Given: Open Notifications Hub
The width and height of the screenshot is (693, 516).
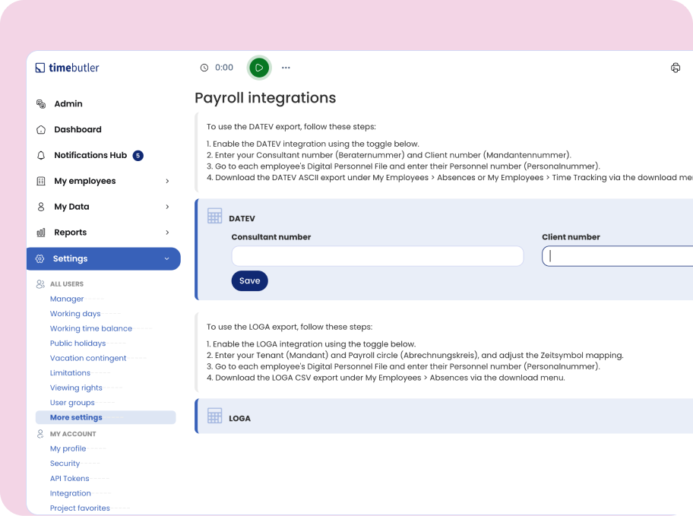Looking at the screenshot, I should [x=90, y=155].
